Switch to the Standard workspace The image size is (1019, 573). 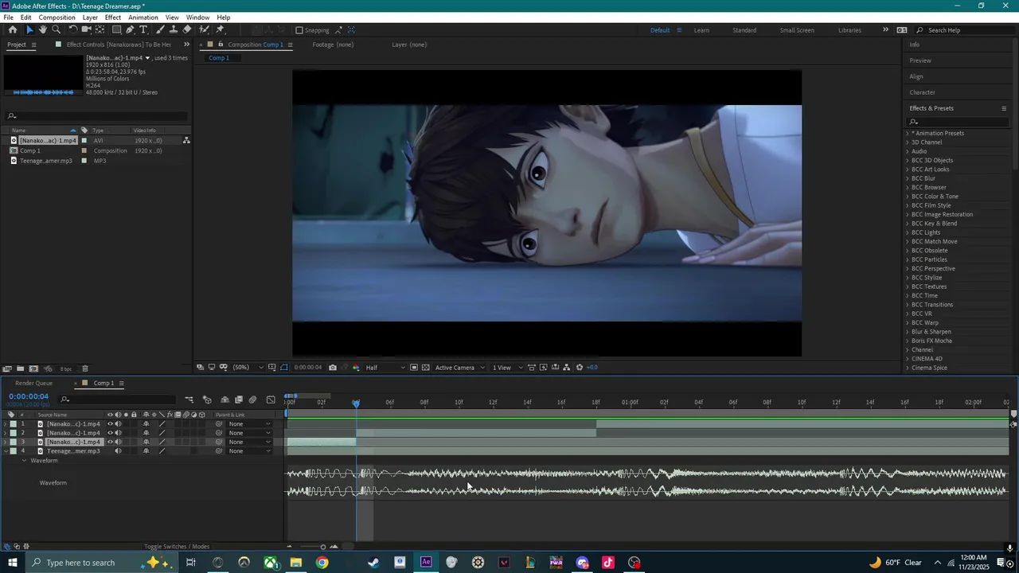coord(744,30)
